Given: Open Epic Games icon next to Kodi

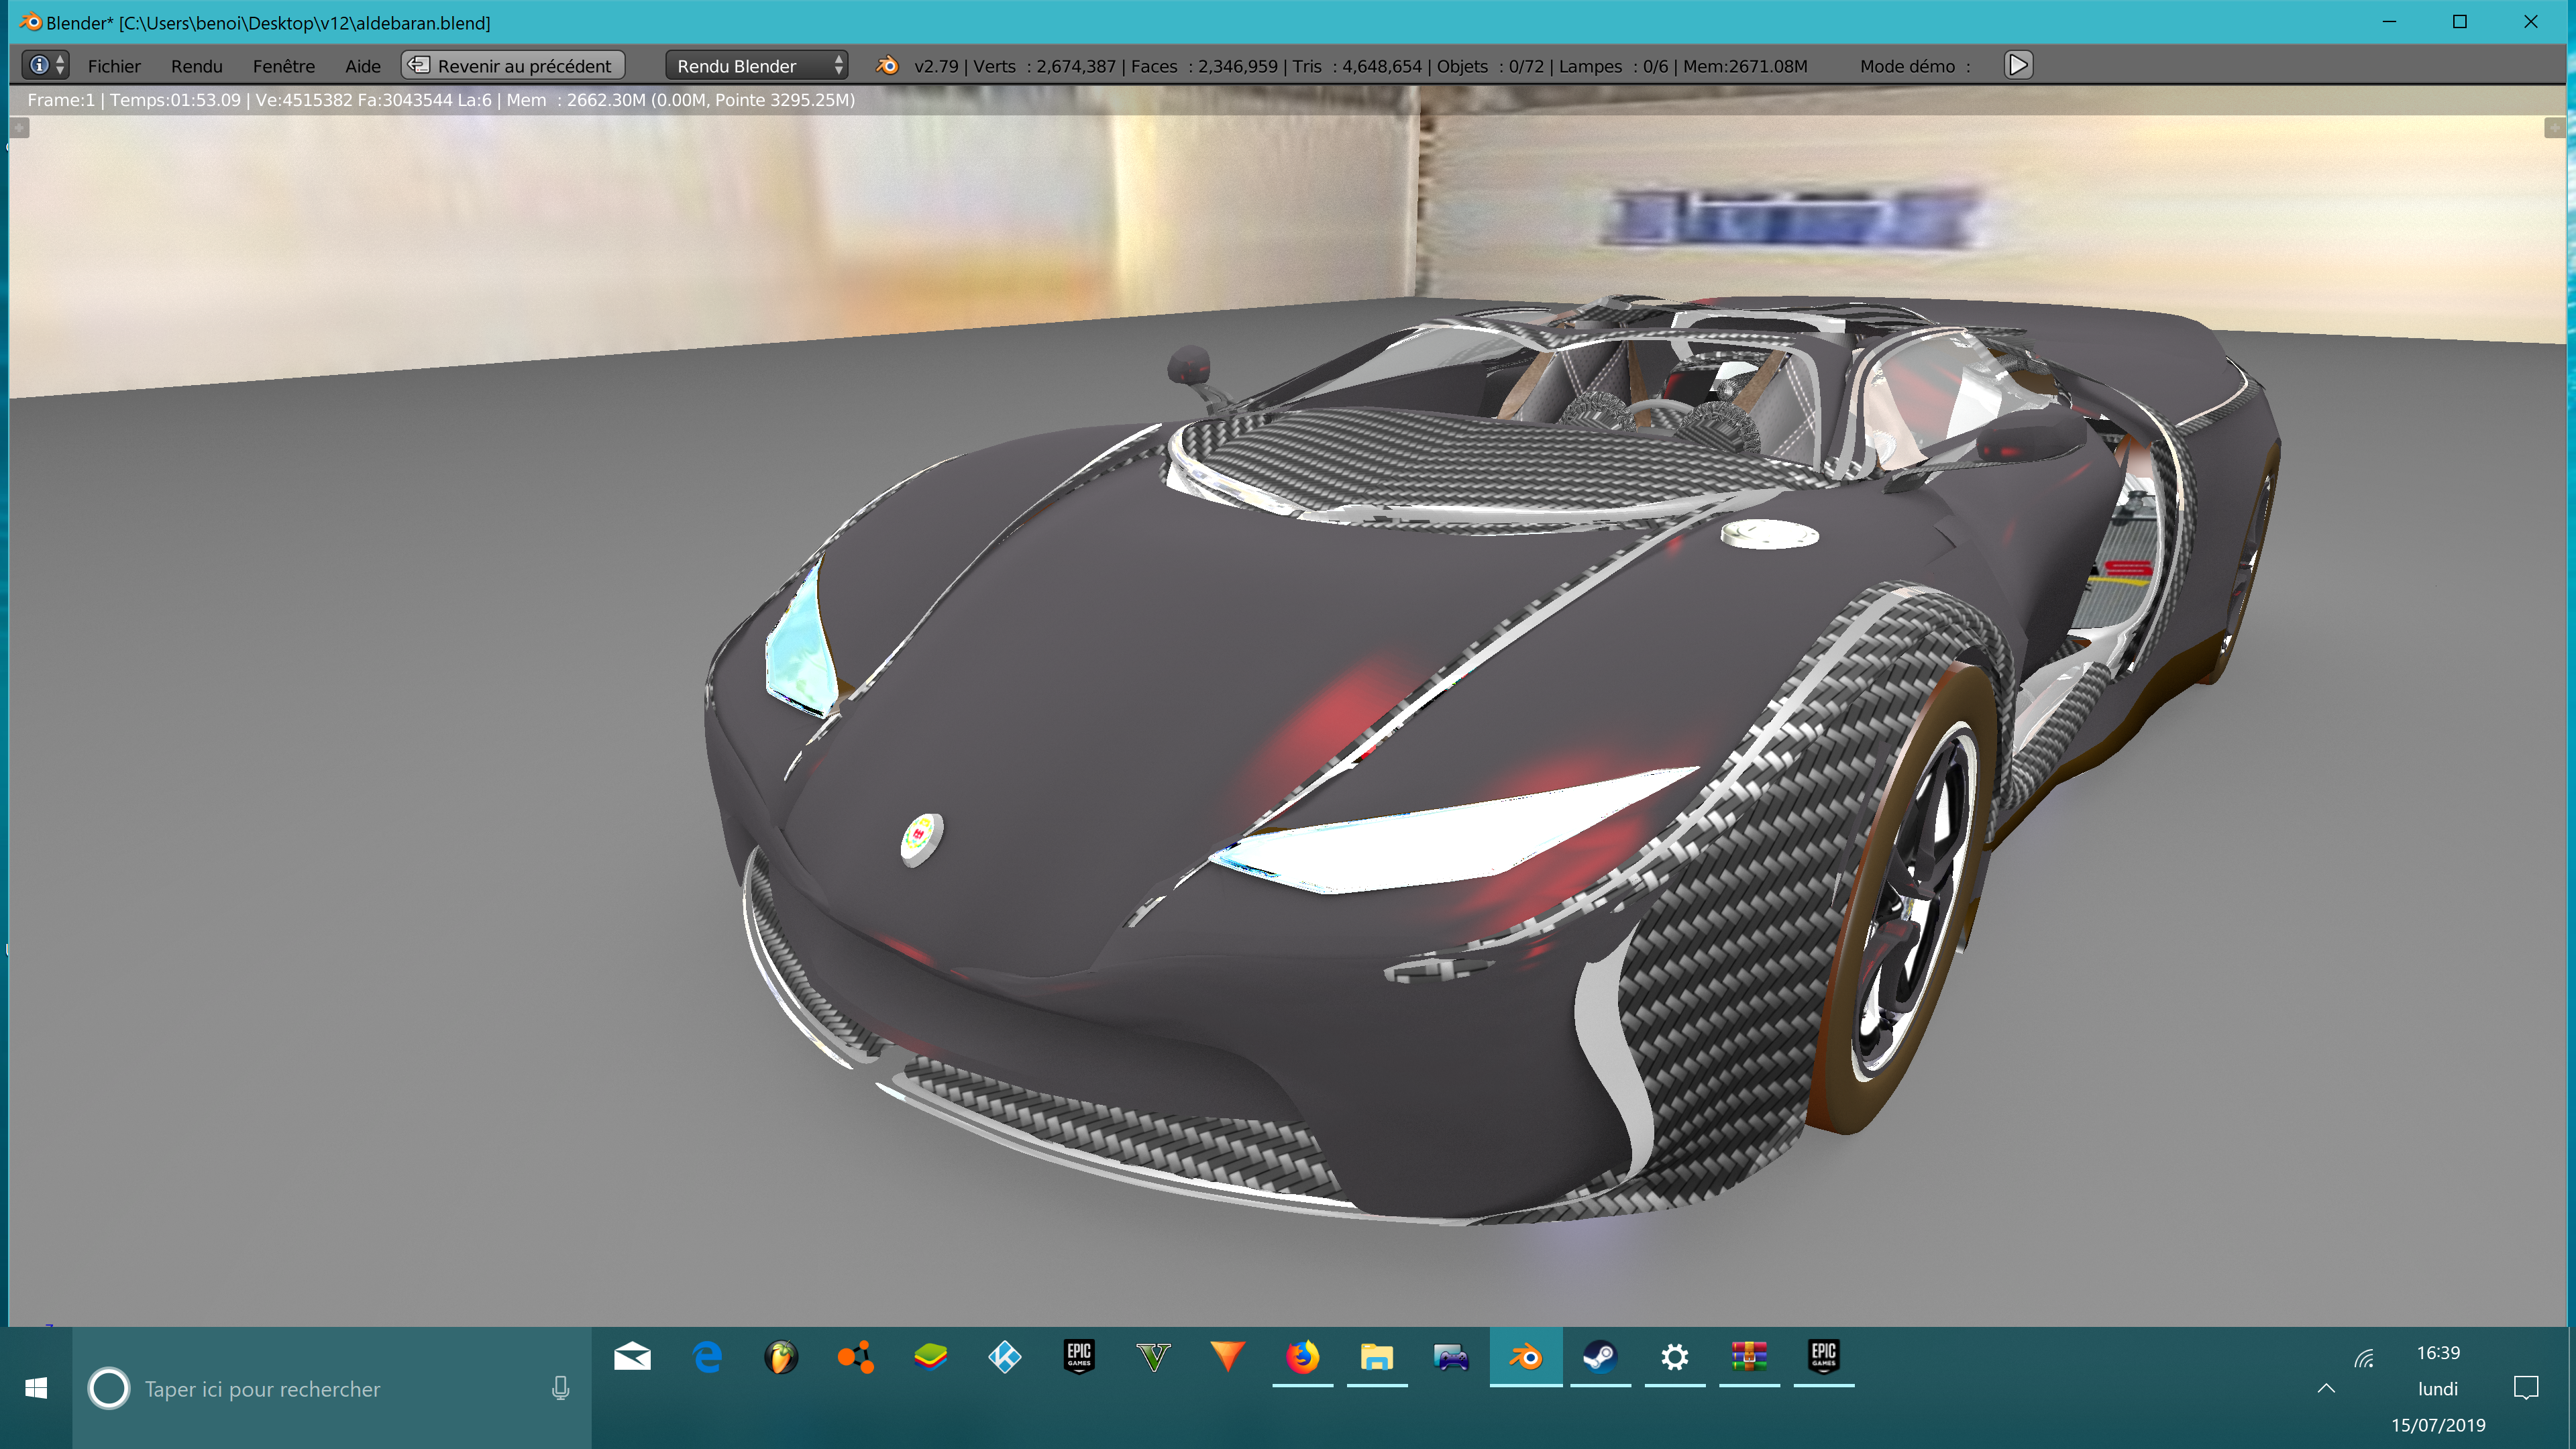Looking at the screenshot, I should tap(1079, 1357).
